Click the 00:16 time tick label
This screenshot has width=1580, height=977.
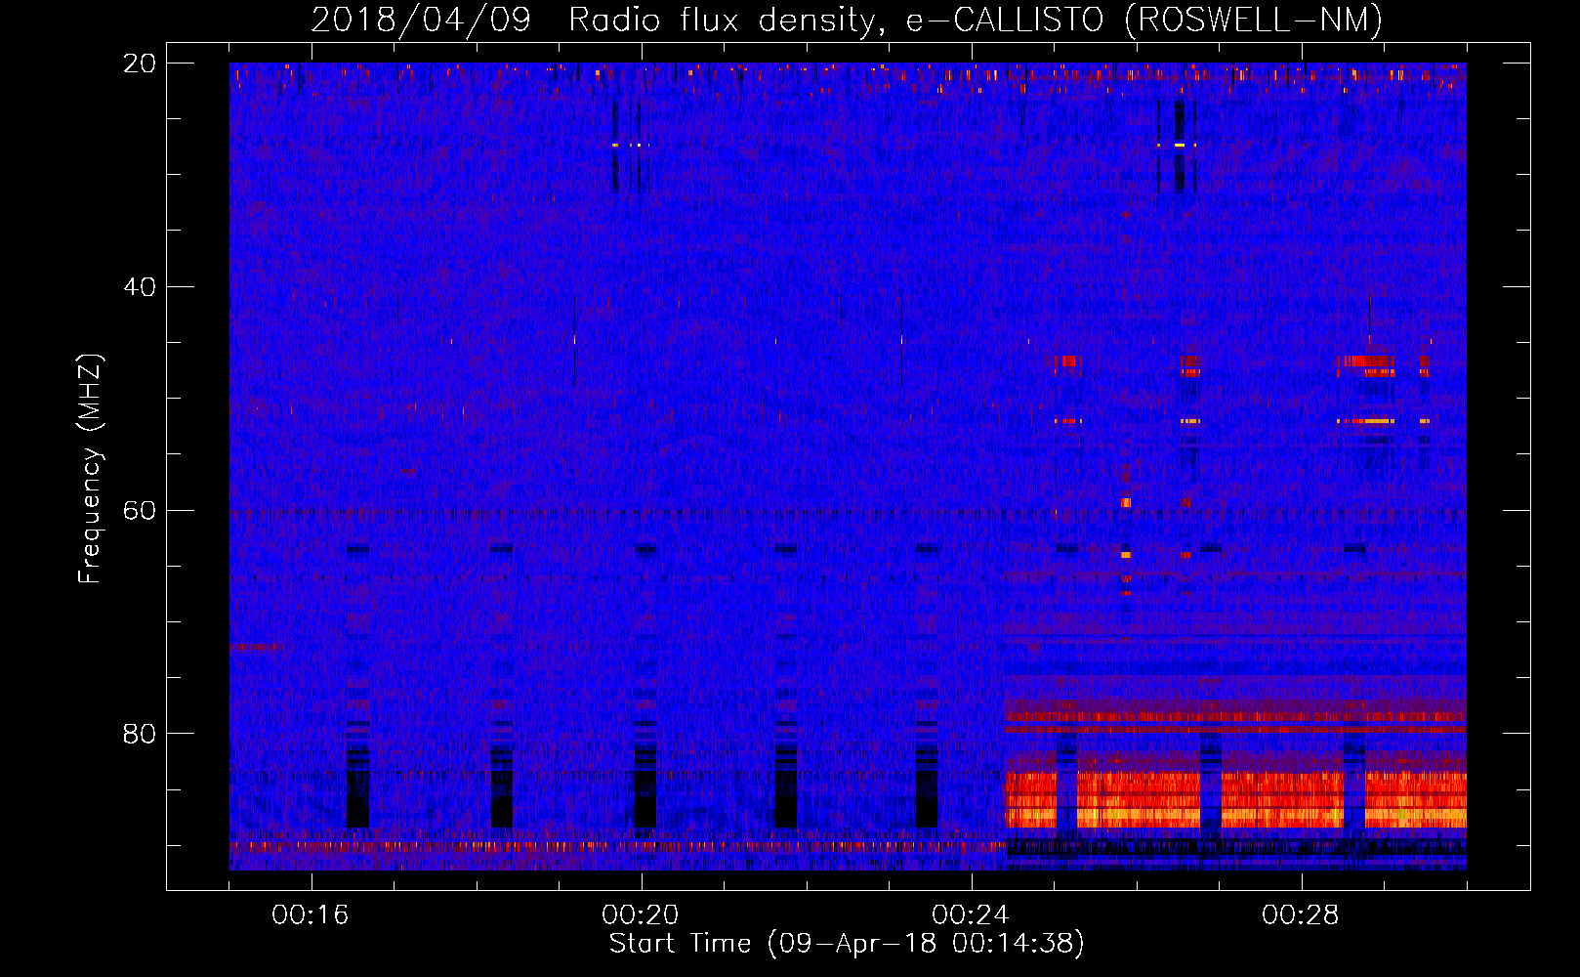(x=311, y=915)
